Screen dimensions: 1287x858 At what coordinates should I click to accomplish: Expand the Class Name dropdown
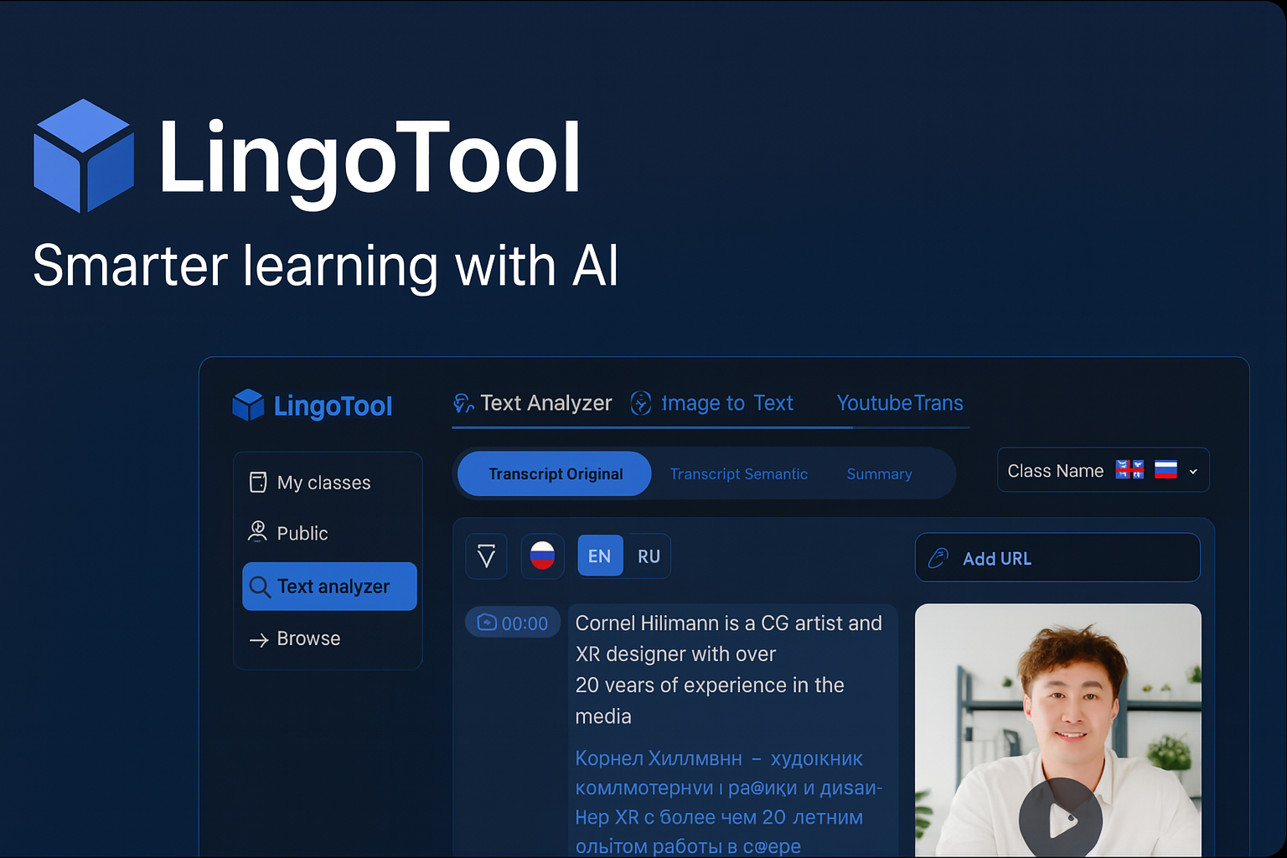1193,470
